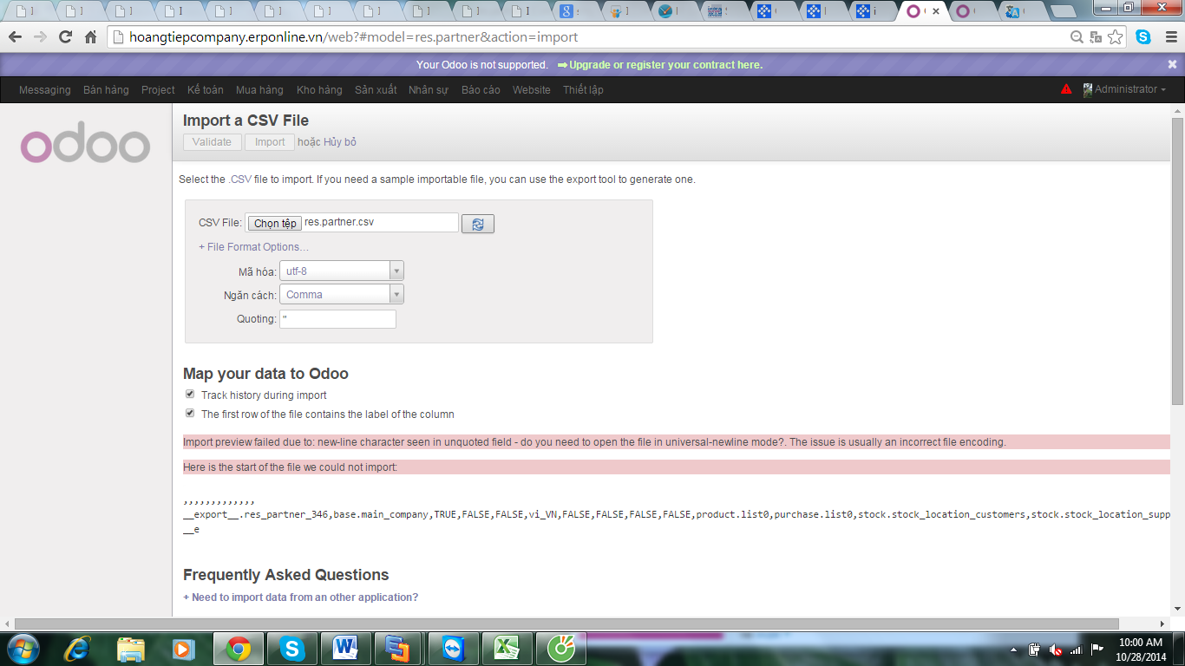Open the Windows Start menu
The height and width of the screenshot is (666, 1185).
pos(23,649)
